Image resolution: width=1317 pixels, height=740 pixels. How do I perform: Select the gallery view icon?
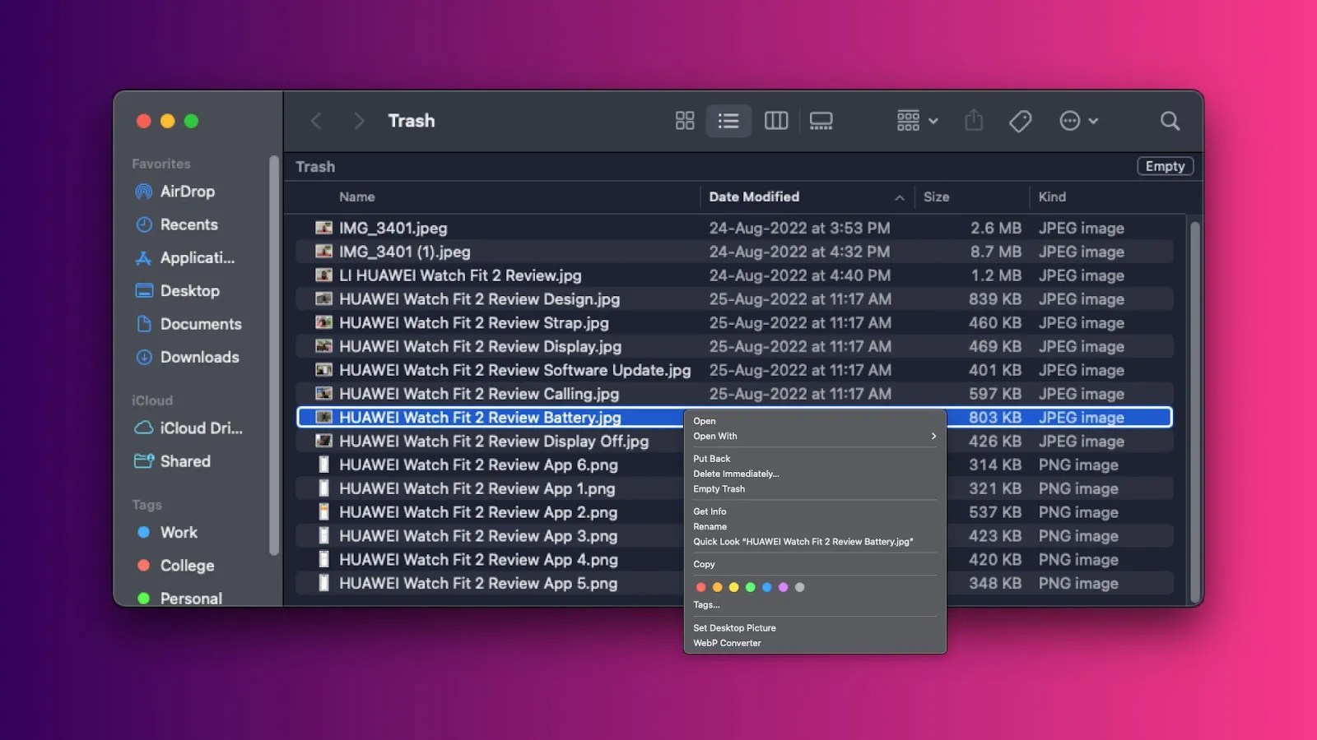coord(821,121)
